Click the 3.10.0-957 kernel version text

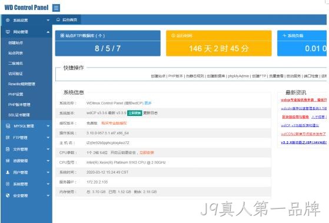[x=108, y=133]
